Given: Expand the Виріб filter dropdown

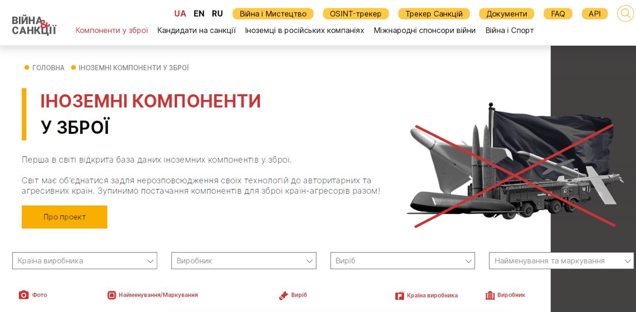Looking at the screenshot, I should [x=402, y=261].
